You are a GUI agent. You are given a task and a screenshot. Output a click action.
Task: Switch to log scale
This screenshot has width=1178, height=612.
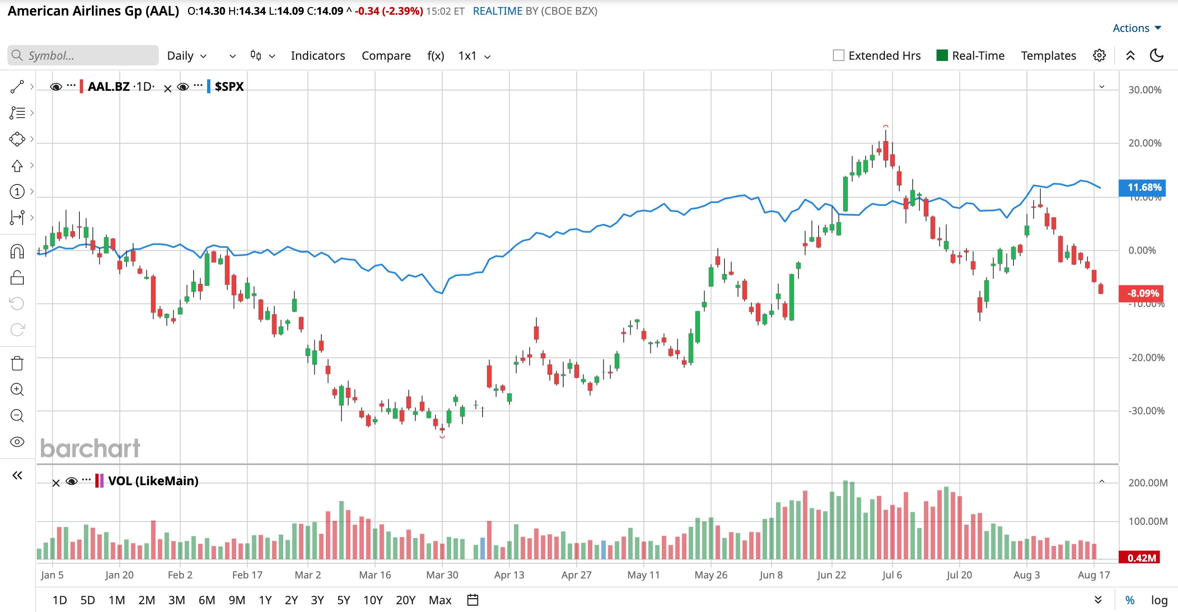(x=1159, y=600)
